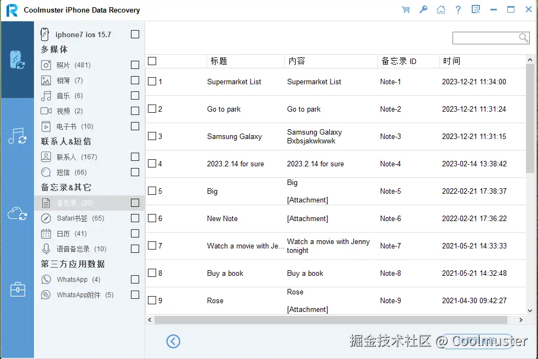The height and width of the screenshot is (359, 538).
Task: Toggle the select-all checkbox in table header
Action: (152, 61)
